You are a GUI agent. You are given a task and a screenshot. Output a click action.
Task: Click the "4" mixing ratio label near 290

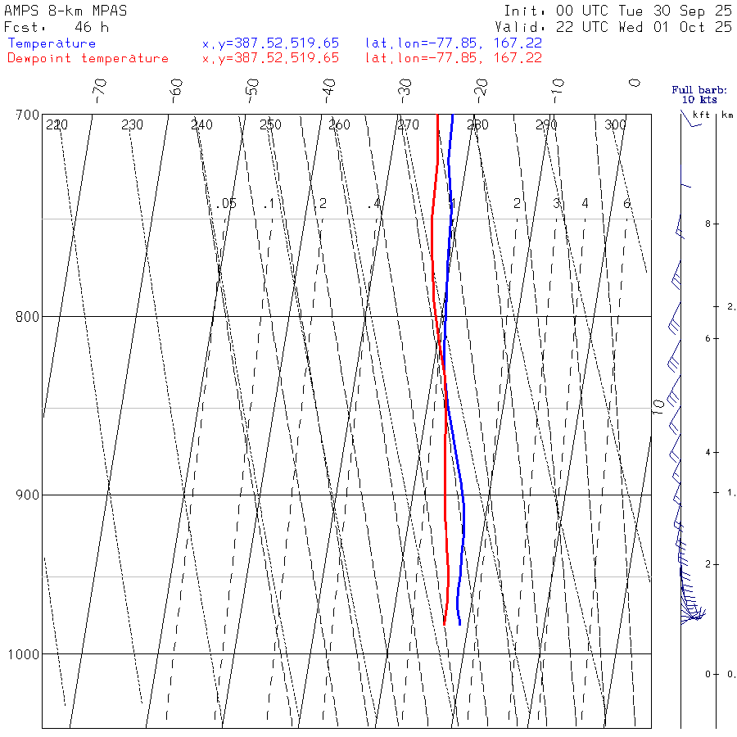pyautogui.click(x=585, y=204)
